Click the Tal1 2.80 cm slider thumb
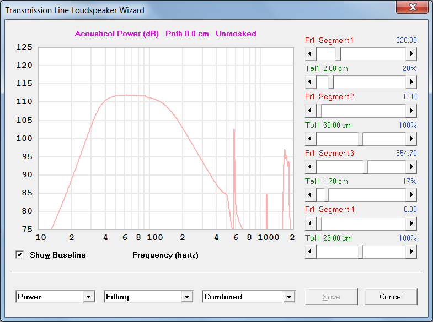 point(331,82)
